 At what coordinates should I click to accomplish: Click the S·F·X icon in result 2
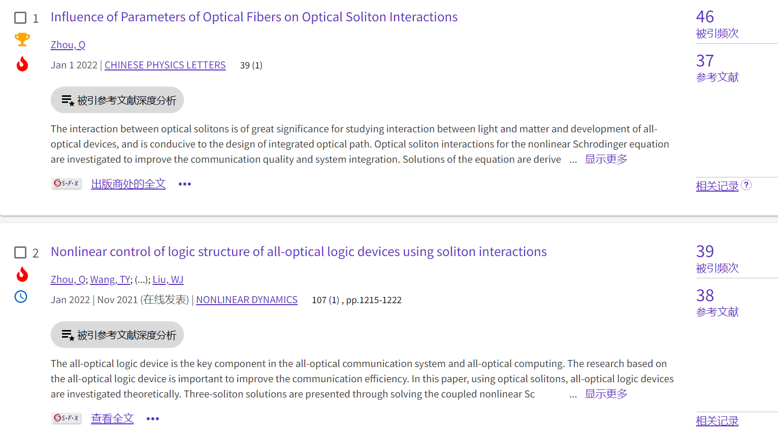[x=67, y=418]
